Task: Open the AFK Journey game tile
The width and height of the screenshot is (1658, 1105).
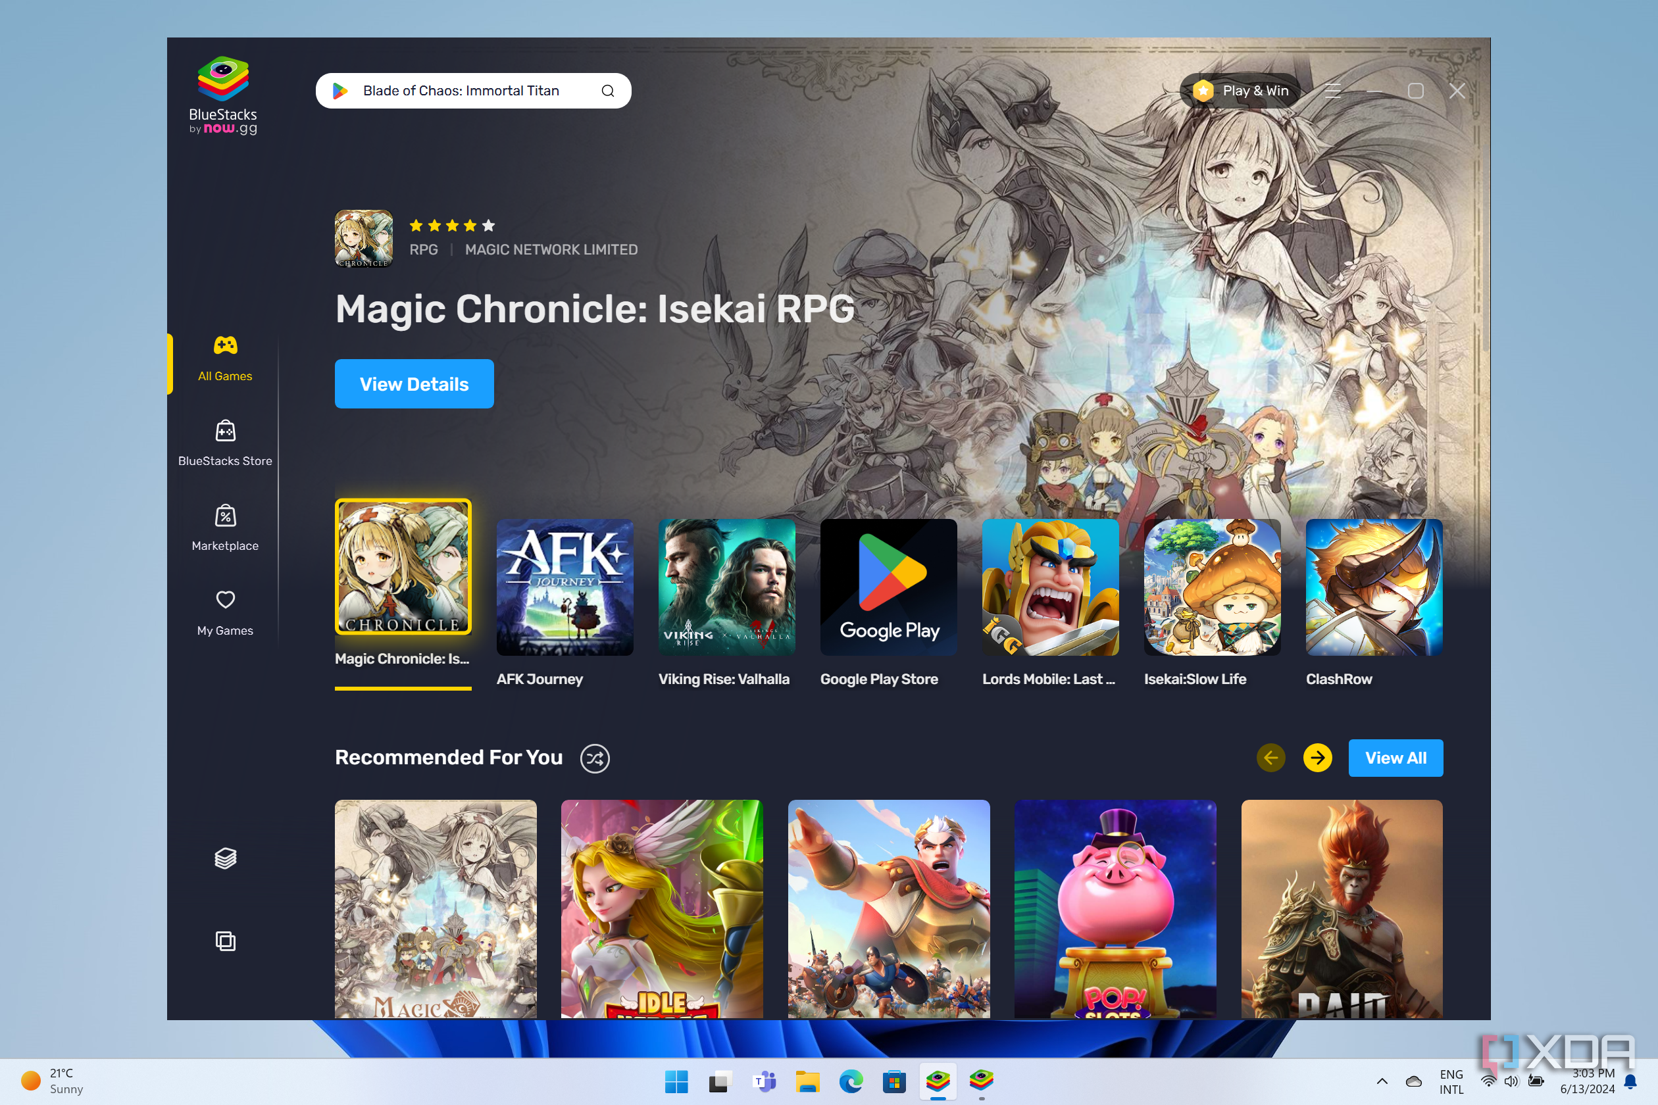Action: [x=565, y=587]
